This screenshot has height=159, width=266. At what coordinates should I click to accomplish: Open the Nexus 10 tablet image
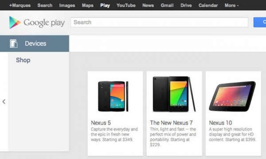tap(232, 96)
